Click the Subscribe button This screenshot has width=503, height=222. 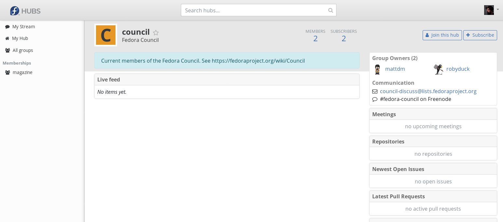[x=480, y=35]
